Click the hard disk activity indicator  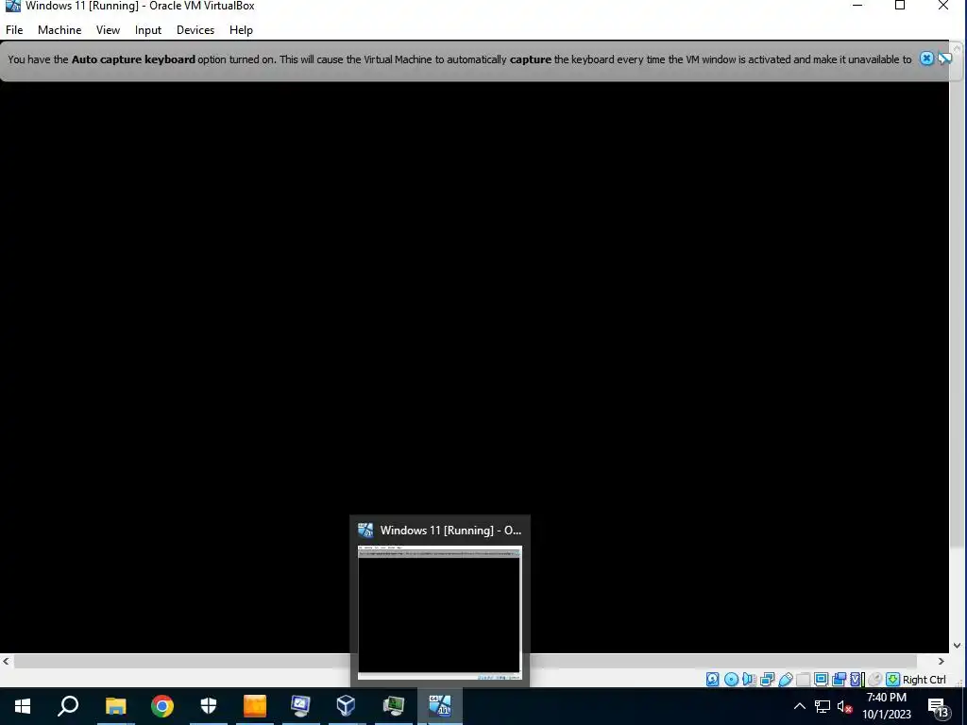(712, 680)
